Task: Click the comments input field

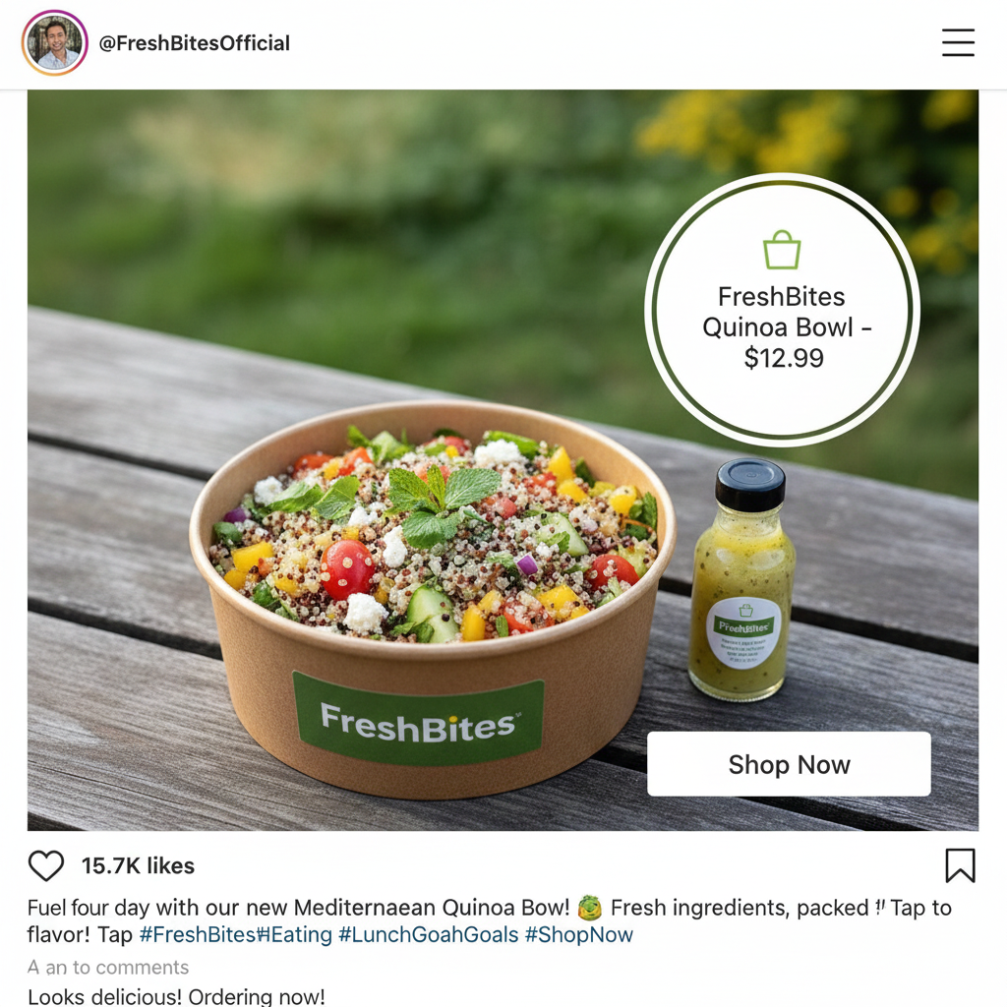Action: tap(108, 968)
